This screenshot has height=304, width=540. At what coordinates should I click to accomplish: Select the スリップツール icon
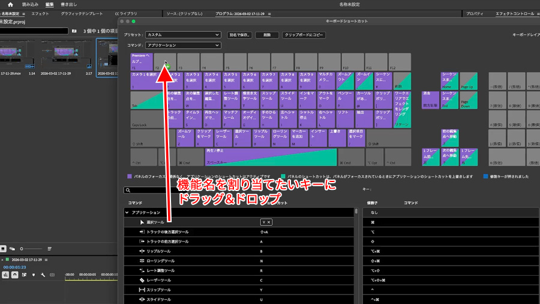142,290
